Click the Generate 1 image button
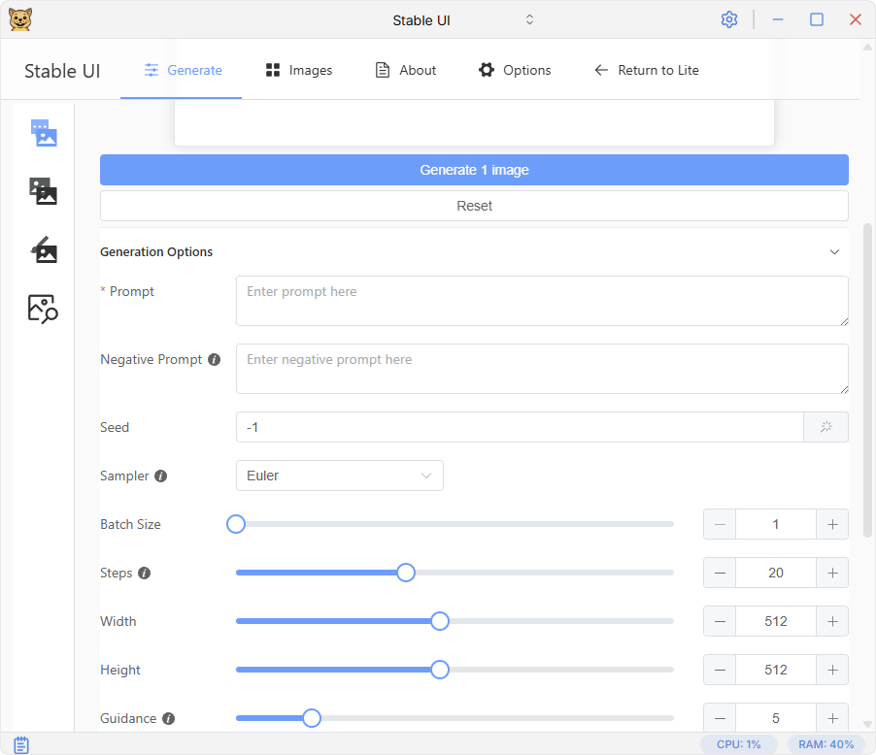The width and height of the screenshot is (876, 755). [x=474, y=170]
